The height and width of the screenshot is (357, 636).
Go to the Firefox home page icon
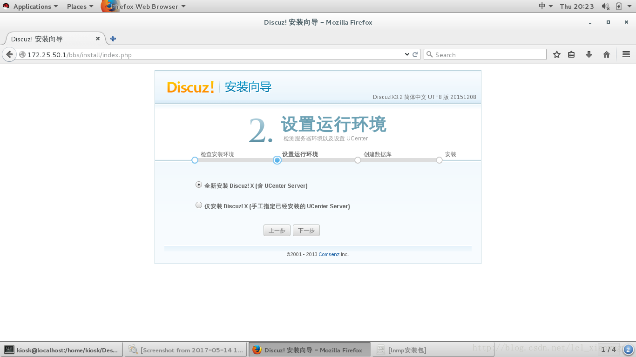[x=607, y=54]
